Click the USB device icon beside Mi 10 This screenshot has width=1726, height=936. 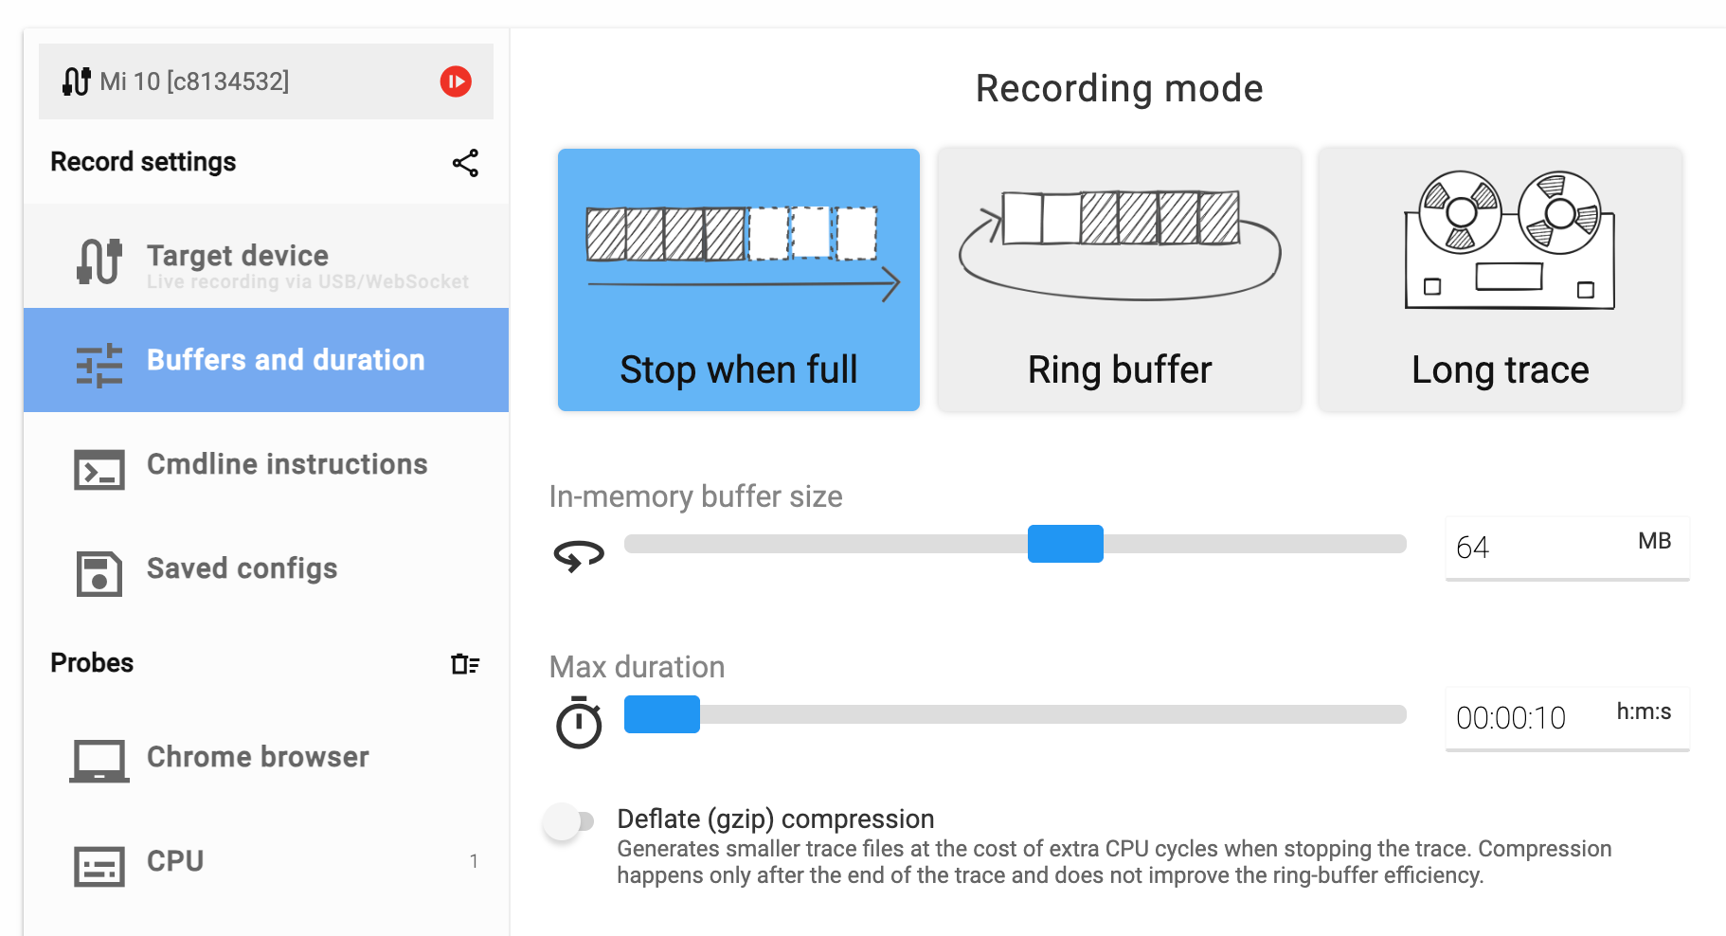click(77, 81)
